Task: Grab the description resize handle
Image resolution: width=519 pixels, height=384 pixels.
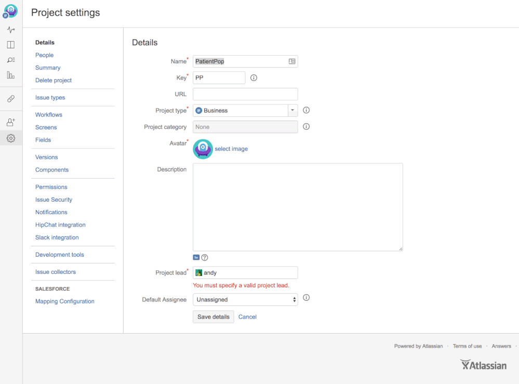Action: [x=401, y=248]
